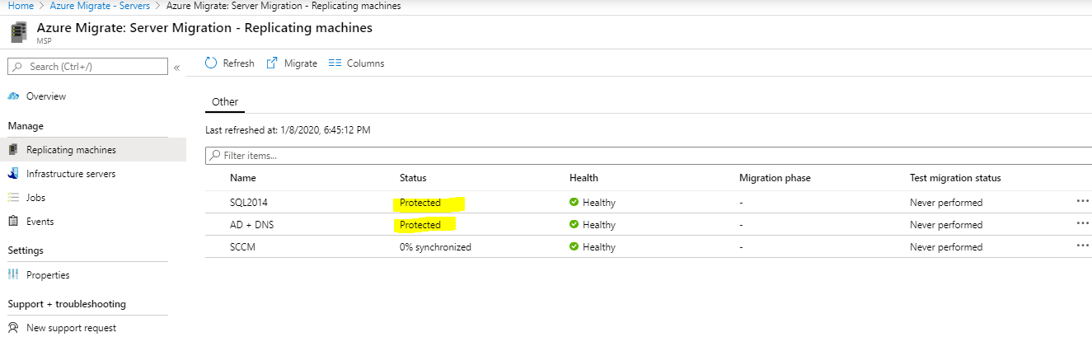Open the ellipsis menu for the AD + DNS row
Viewport: 1092px width, 337px height.
(x=1082, y=223)
